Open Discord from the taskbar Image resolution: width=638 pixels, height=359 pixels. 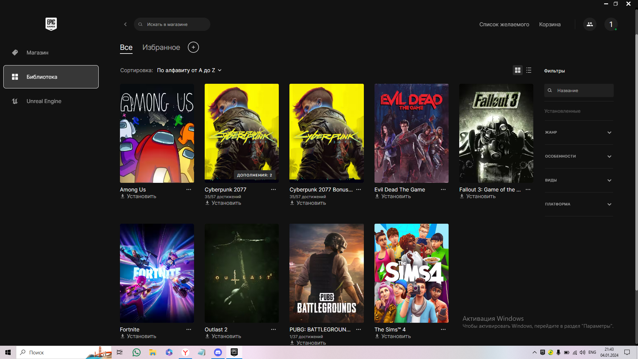click(218, 352)
